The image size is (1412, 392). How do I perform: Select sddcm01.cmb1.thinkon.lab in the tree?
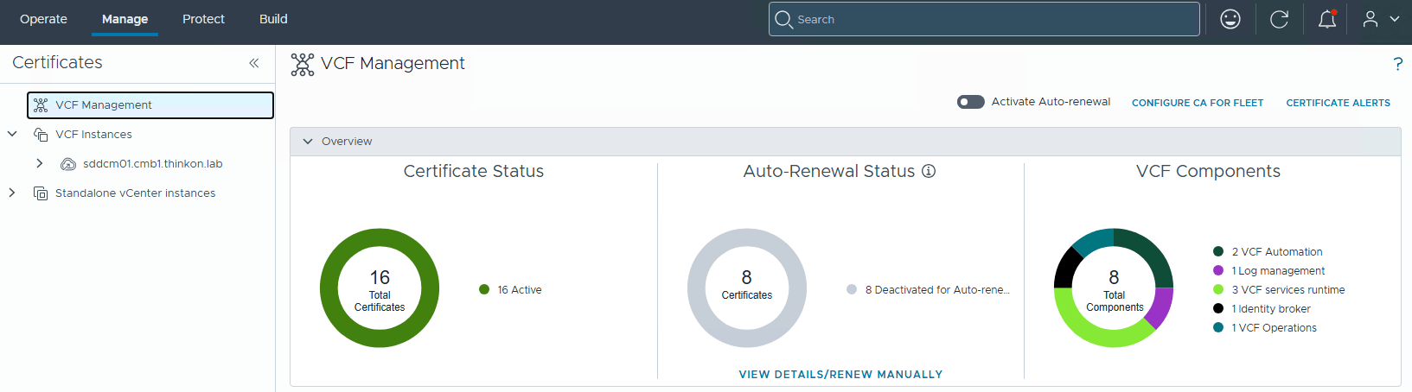coord(152,164)
